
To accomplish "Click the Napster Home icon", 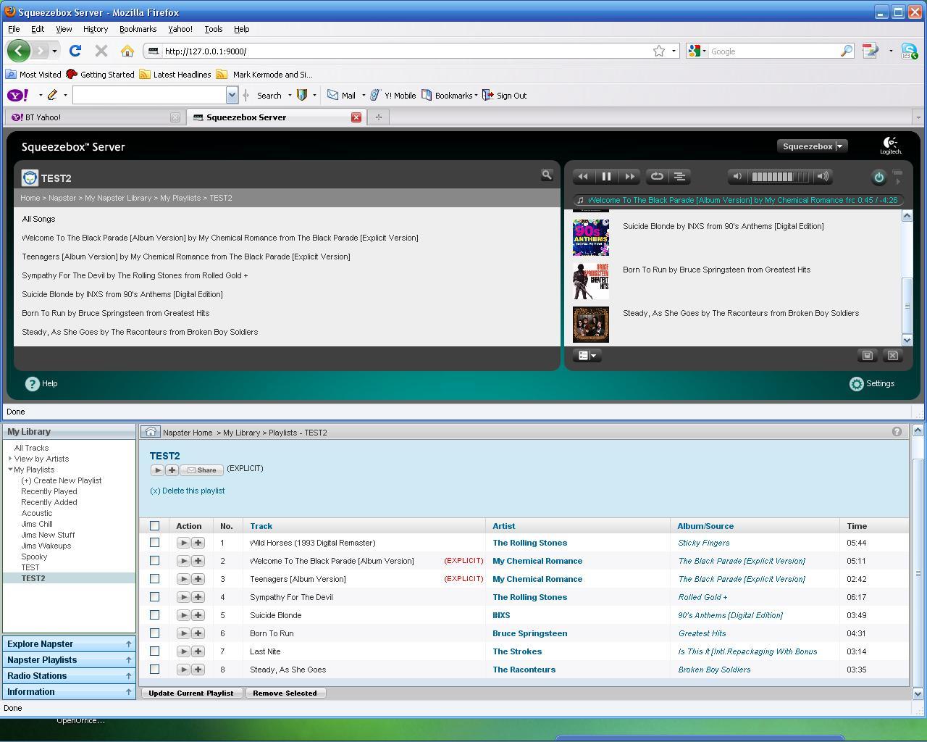I will (x=150, y=432).
